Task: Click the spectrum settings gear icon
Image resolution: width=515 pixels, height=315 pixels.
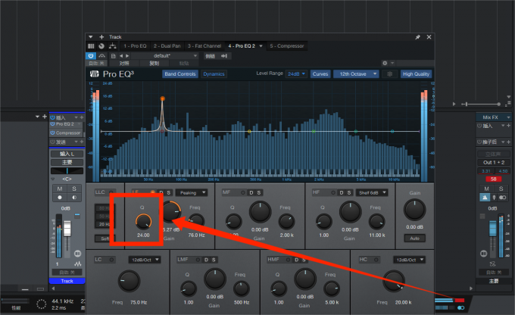Action: pos(390,74)
